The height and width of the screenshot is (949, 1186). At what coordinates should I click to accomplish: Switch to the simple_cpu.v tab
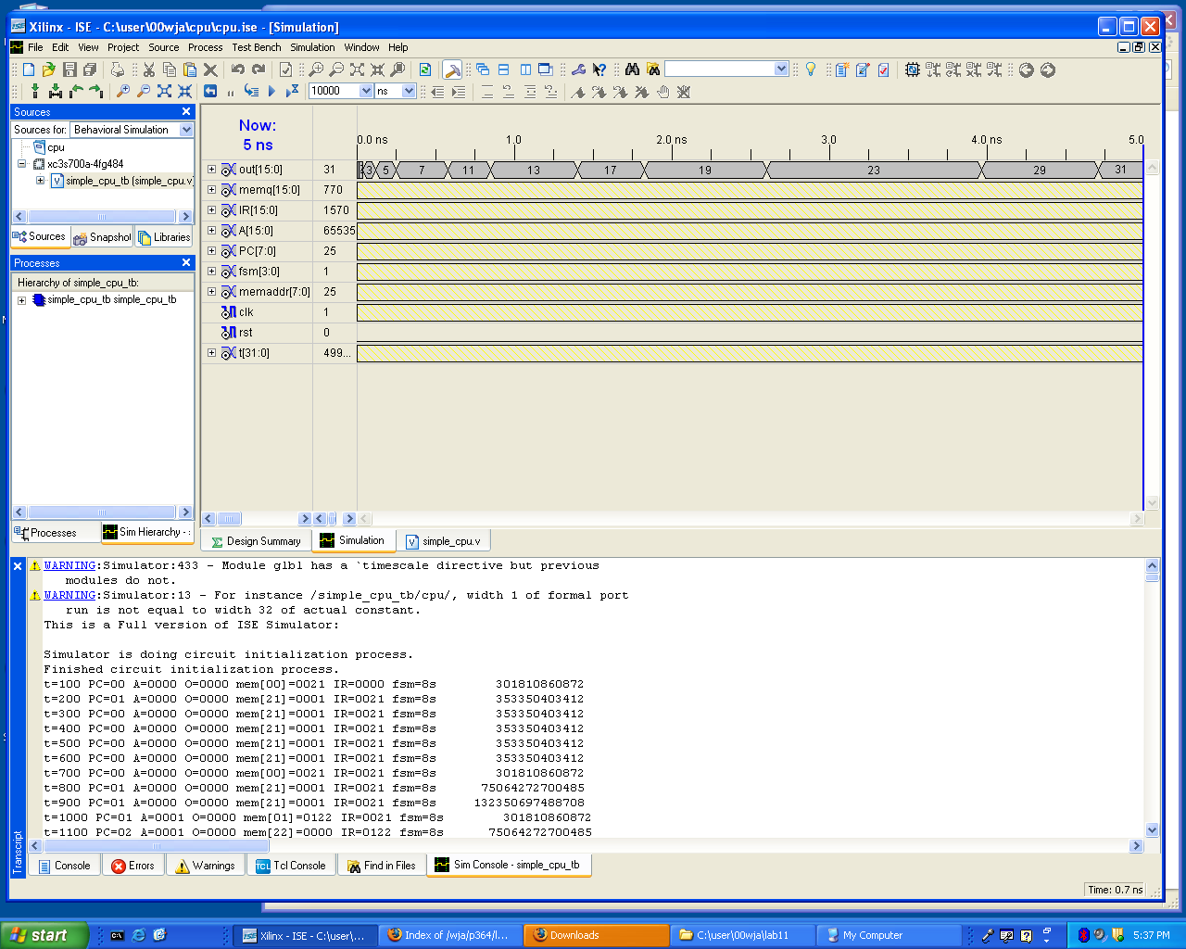tap(444, 541)
